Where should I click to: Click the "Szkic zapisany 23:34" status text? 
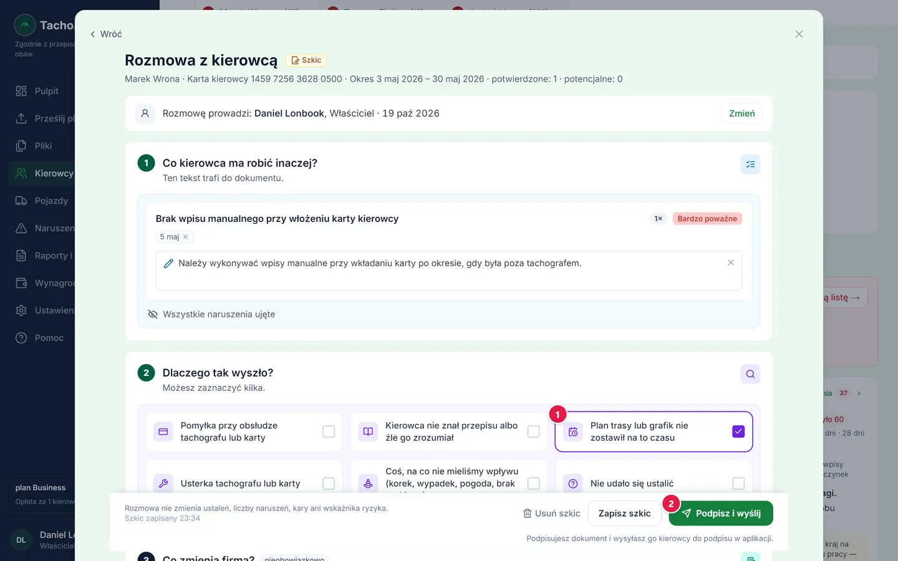point(162,519)
